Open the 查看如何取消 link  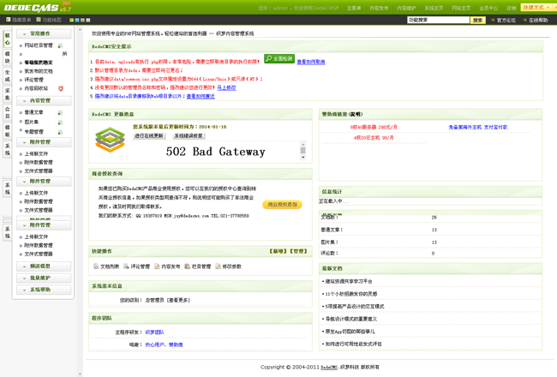point(311,62)
